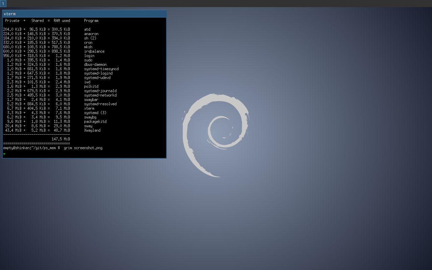Click the 'swaybar' program name
The height and width of the screenshot is (270, 432).
pyautogui.click(x=91, y=100)
